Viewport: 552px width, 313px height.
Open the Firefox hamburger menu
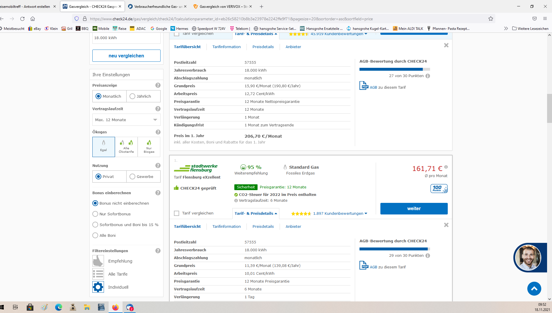click(x=545, y=19)
